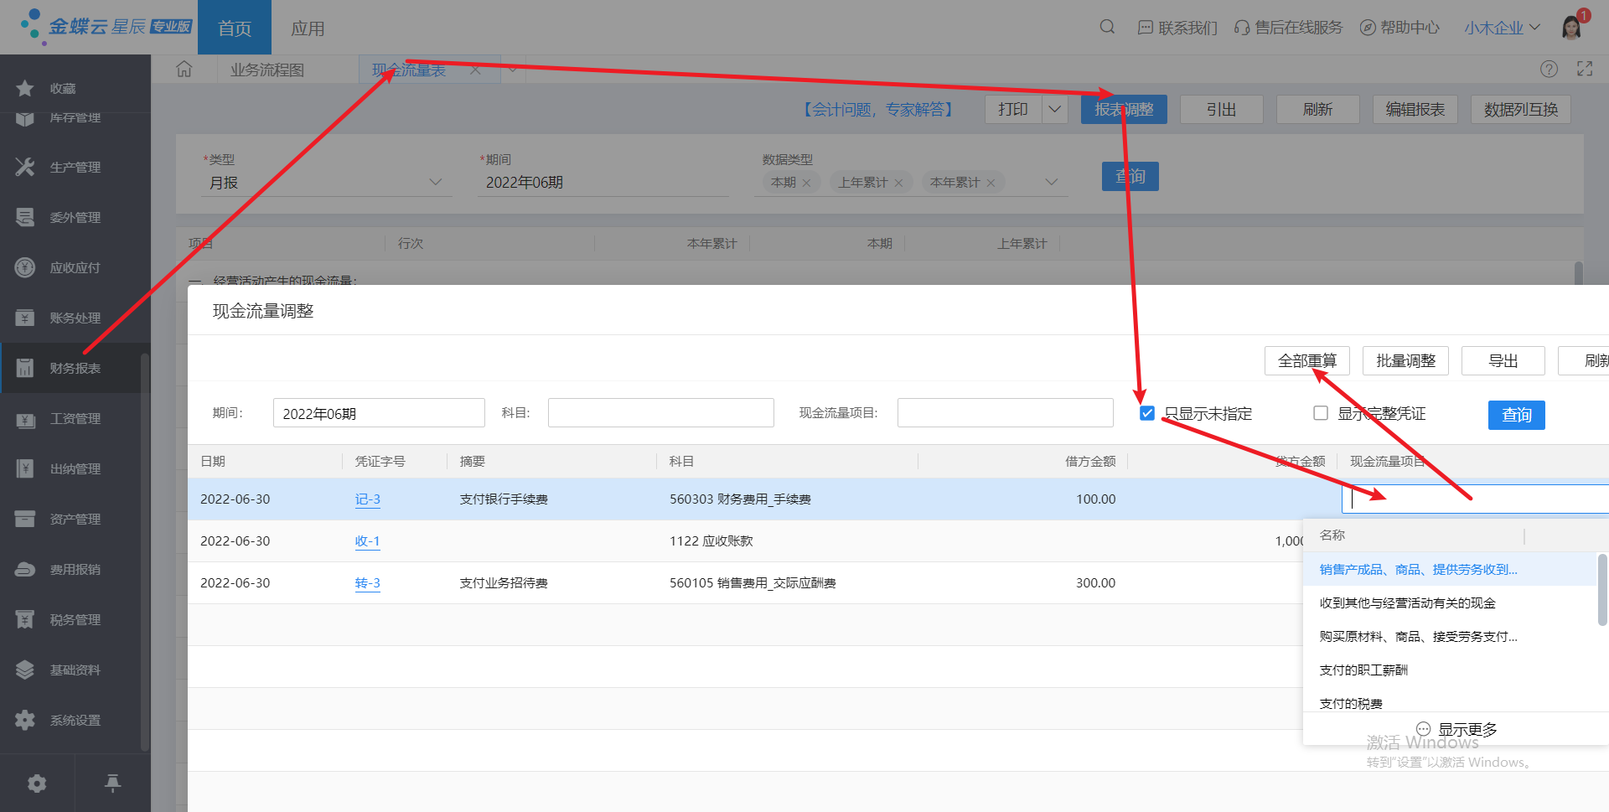
Task: Open 基础资料 layers icon
Action: point(25,670)
